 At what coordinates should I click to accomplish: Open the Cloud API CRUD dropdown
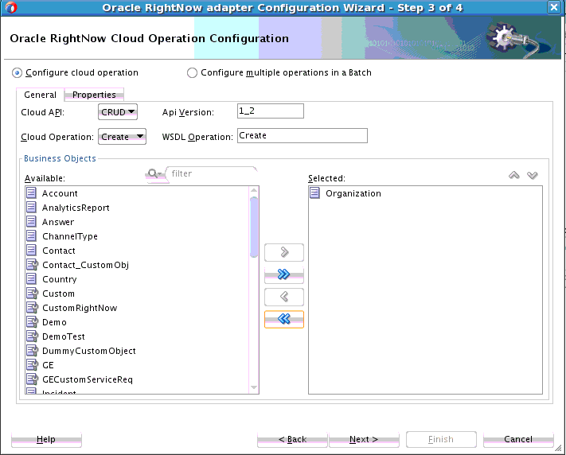[118, 112]
